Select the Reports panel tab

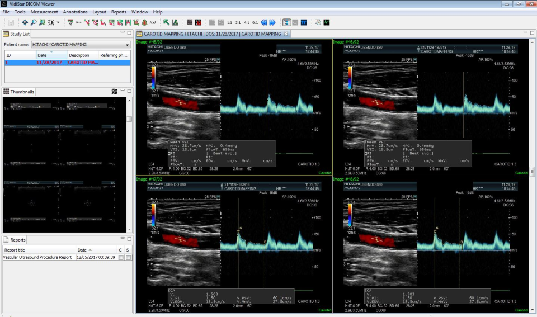click(15, 240)
